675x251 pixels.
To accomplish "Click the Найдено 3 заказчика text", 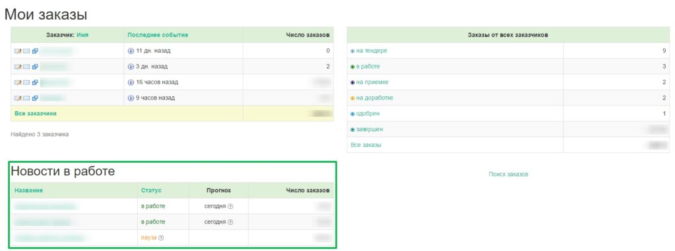I will pos(40,134).
